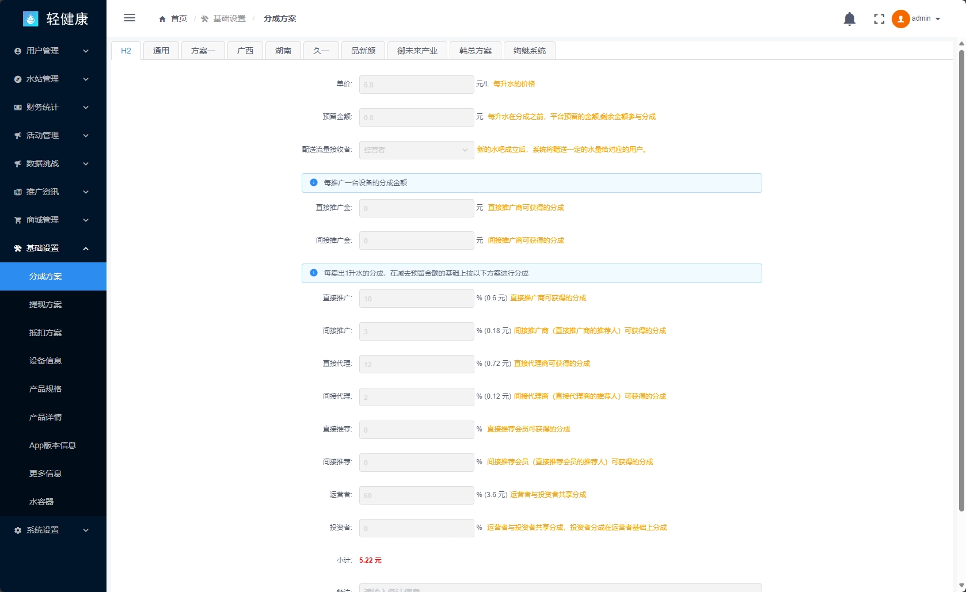Click the 轻健康 water drop logo
966x592 pixels.
coord(31,19)
